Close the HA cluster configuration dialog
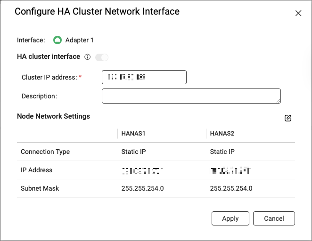The height and width of the screenshot is (241, 312). [298, 13]
